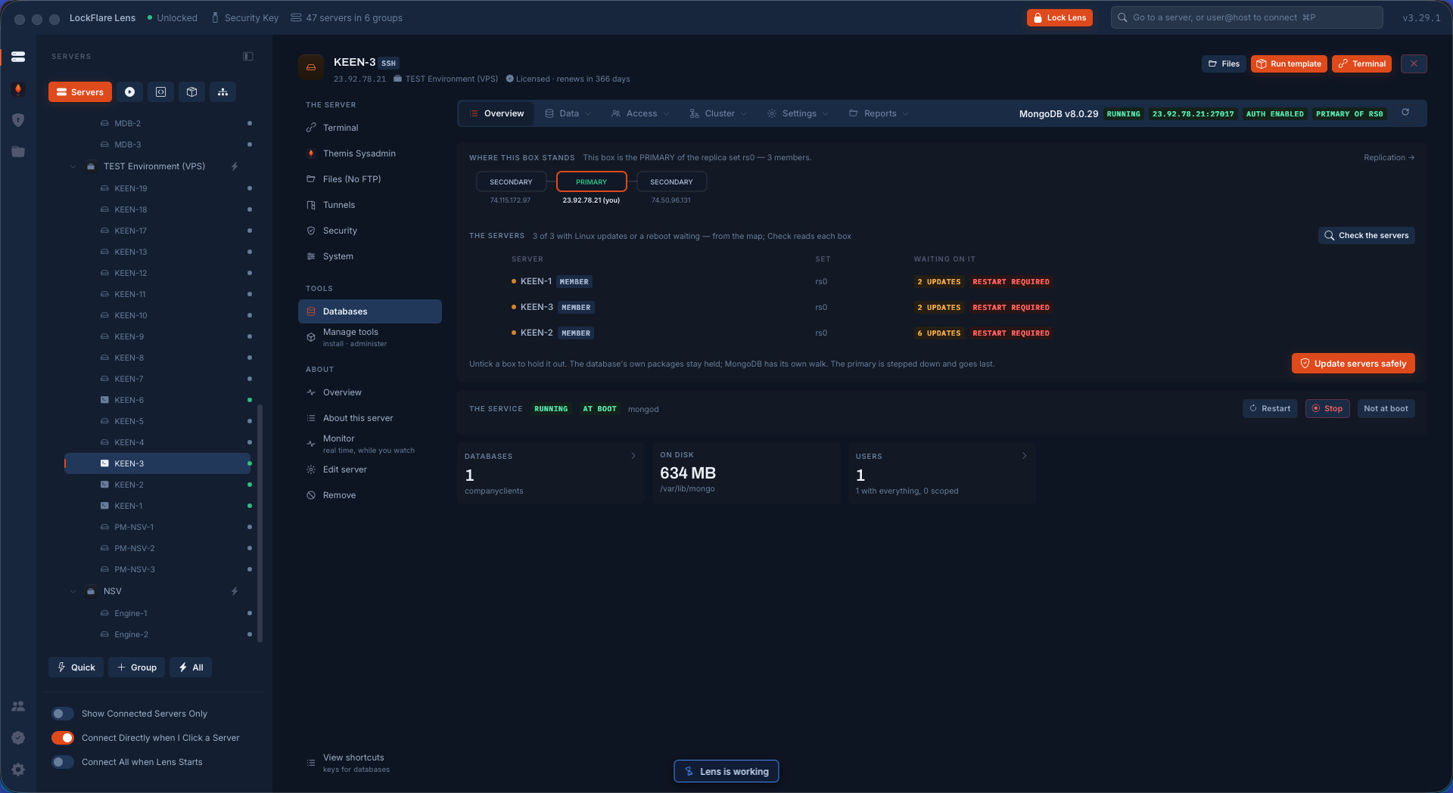Click Not at boot for mongod service
Screen dimensions: 1453x793
[1386, 409]
